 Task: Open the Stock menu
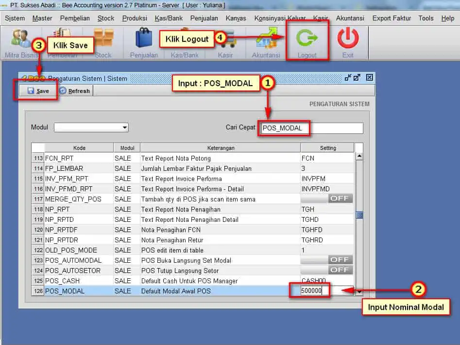[105, 18]
